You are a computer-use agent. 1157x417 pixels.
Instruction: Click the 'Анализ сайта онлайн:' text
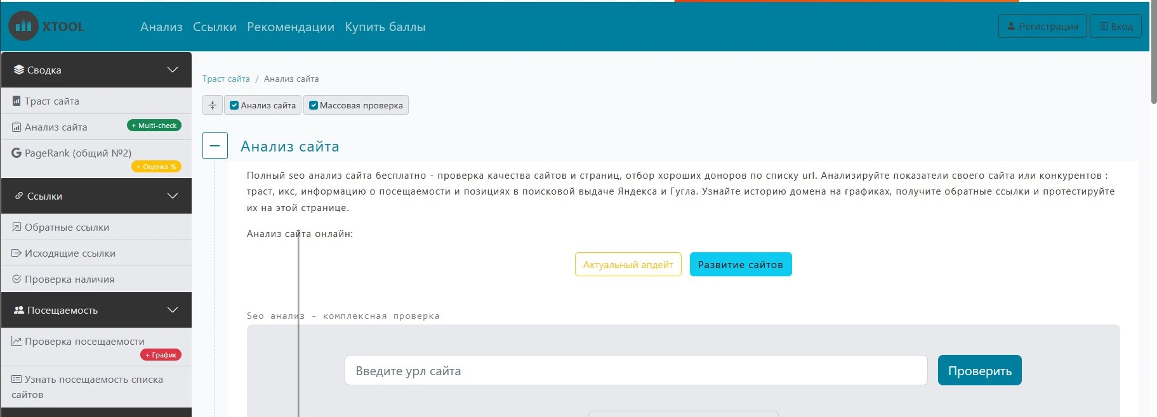tap(300, 234)
